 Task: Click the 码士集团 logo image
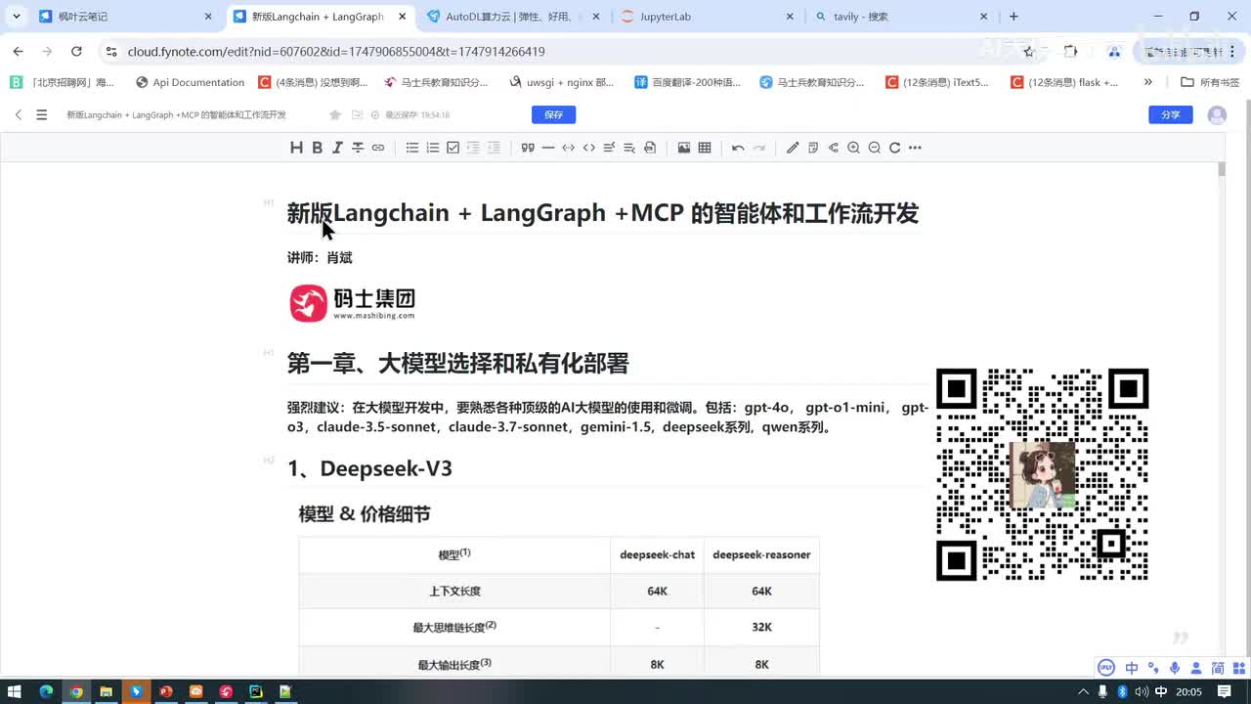pos(353,303)
